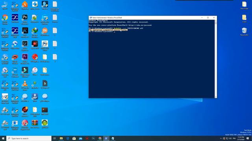Screen dimensions: 252x141
Task: Open Chrome from the taskbar
Action: pyautogui.click(x=100, y=138)
